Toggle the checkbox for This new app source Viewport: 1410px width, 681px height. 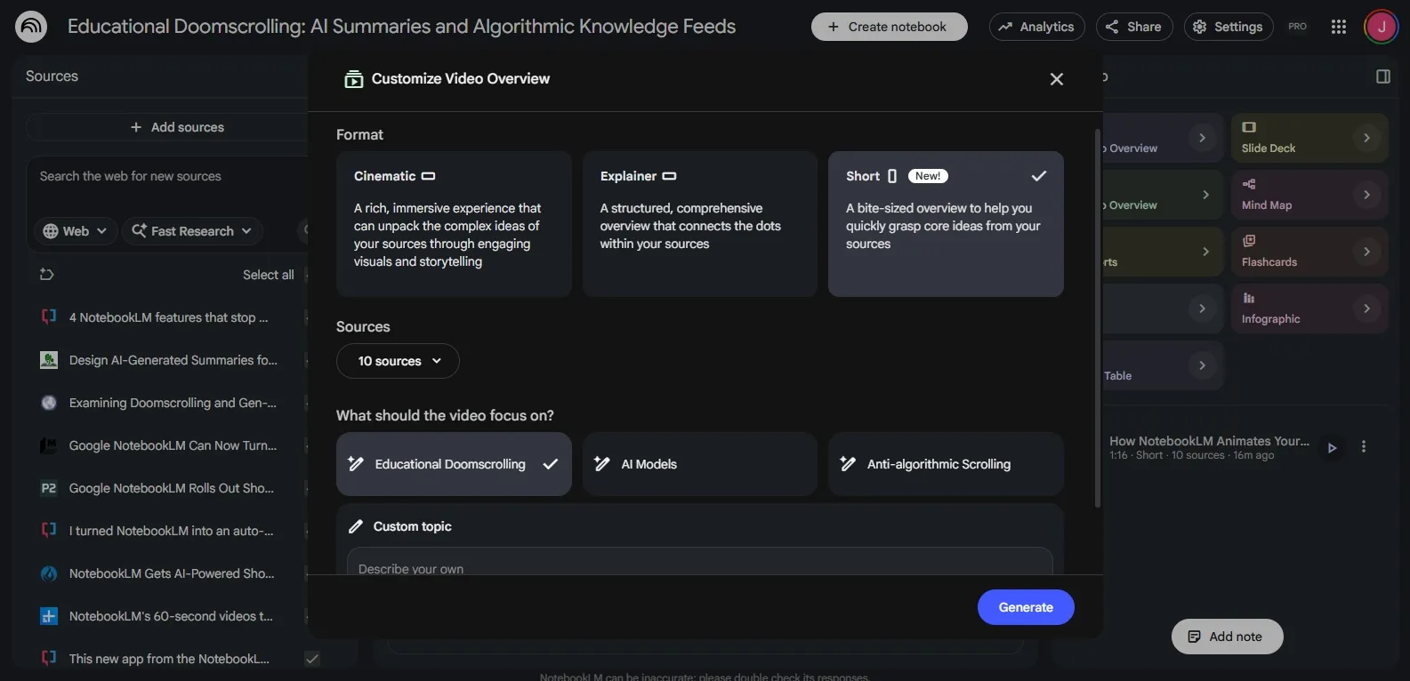tap(312, 659)
